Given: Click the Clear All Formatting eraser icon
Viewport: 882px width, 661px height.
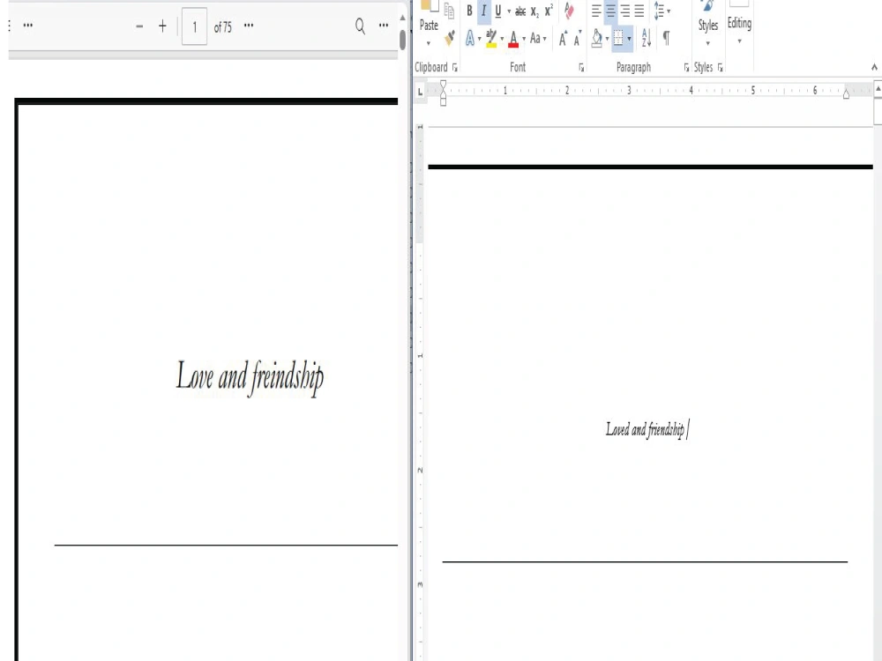Looking at the screenshot, I should tap(569, 11).
